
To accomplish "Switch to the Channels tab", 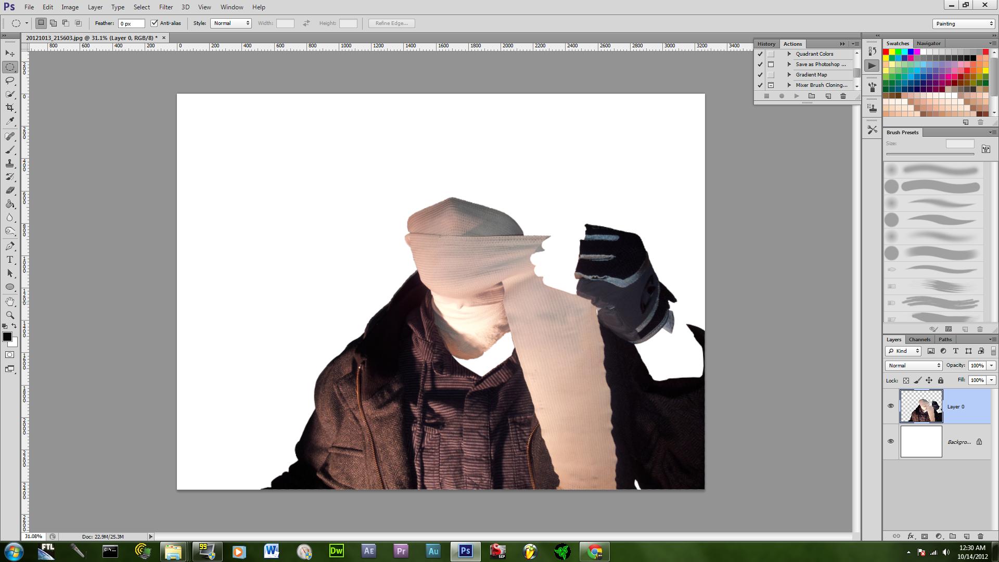I will (x=919, y=339).
